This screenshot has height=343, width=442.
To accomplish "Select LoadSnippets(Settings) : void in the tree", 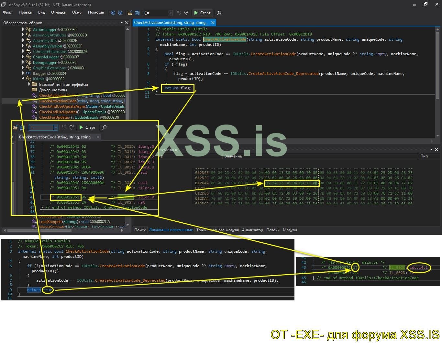I will coord(74,222).
